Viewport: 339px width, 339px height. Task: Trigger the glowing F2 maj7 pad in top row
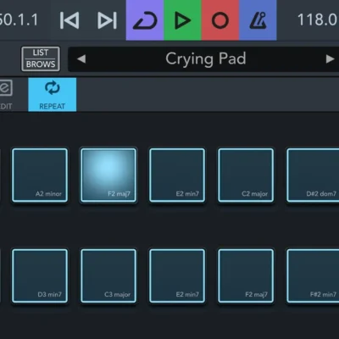click(x=108, y=175)
